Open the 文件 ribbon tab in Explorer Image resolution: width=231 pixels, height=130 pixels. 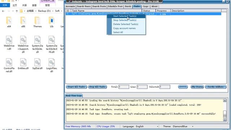tap(5, 5)
